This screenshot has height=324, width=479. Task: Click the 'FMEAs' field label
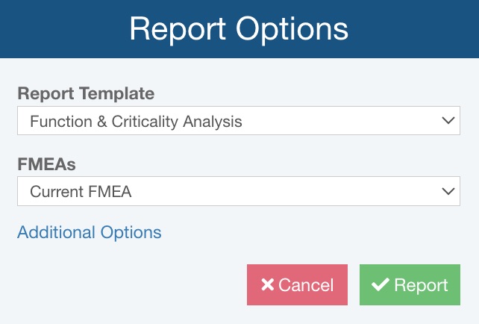pyautogui.click(x=46, y=165)
